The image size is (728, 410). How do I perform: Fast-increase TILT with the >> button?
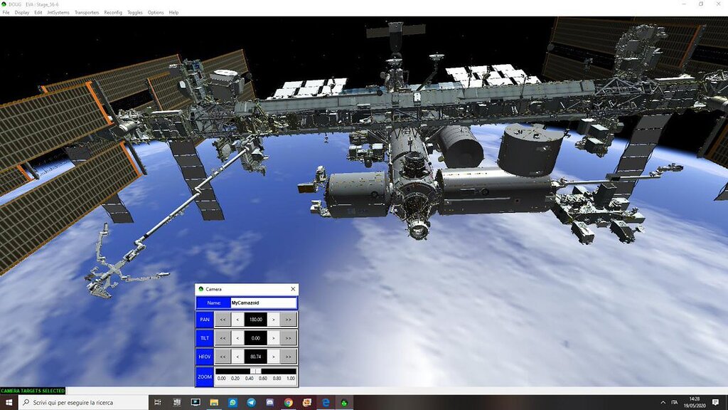click(x=288, y=337)
